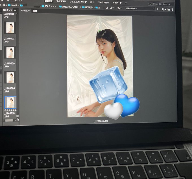Click _22A5606.JPG file name
This screenshot has width=192, height=179.
[x=9, y=15]
